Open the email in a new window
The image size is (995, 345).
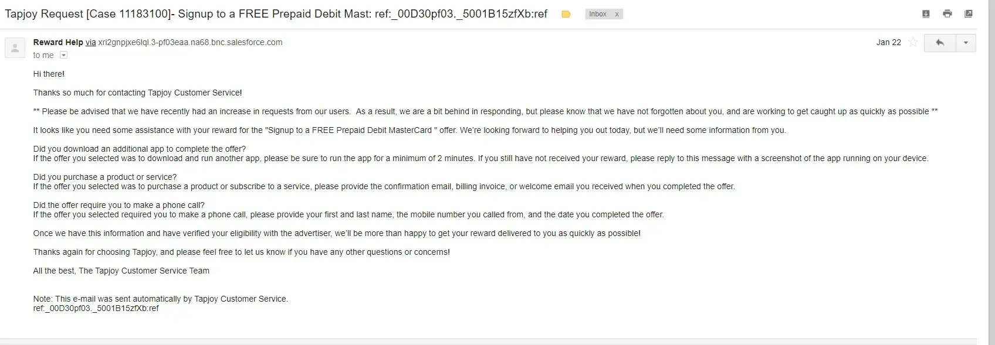[x=969, y=14]
